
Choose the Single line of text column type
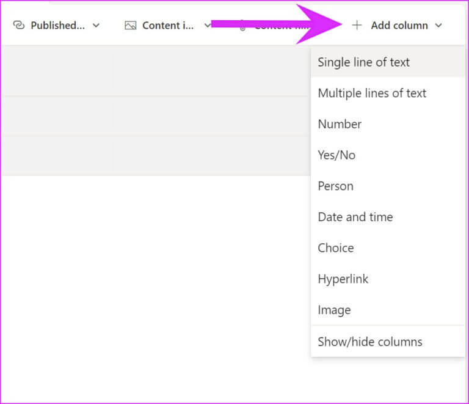[x=388, y=62]
